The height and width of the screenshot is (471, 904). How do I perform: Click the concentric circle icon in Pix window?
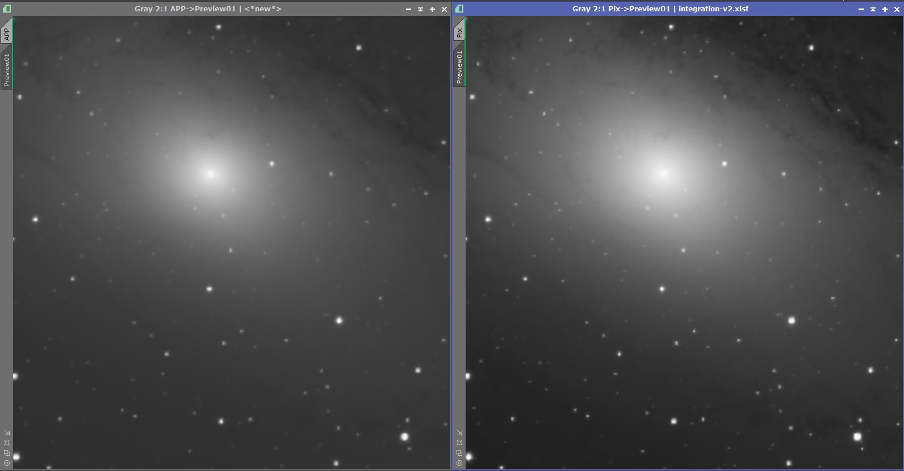point(459,463)
